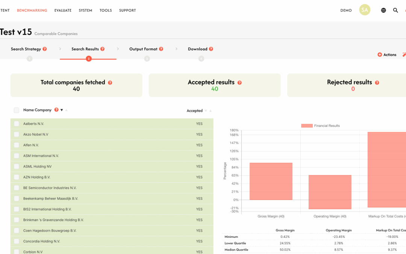Click help icon next to Download step
This screenshot has height=254, width=406.
(x=211, y=49)
